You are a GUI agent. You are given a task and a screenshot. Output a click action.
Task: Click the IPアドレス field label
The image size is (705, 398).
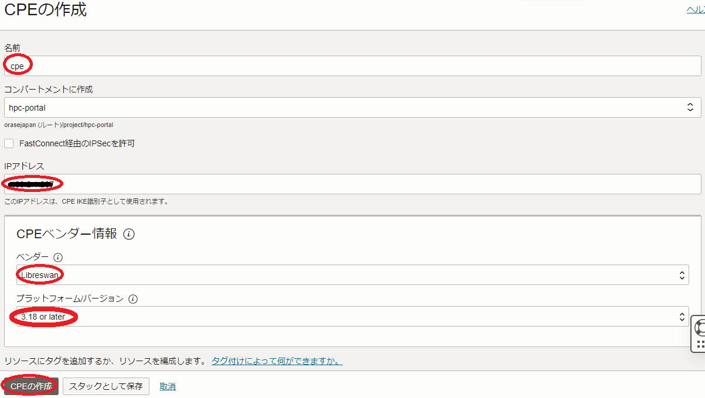[x=24, y=166]
